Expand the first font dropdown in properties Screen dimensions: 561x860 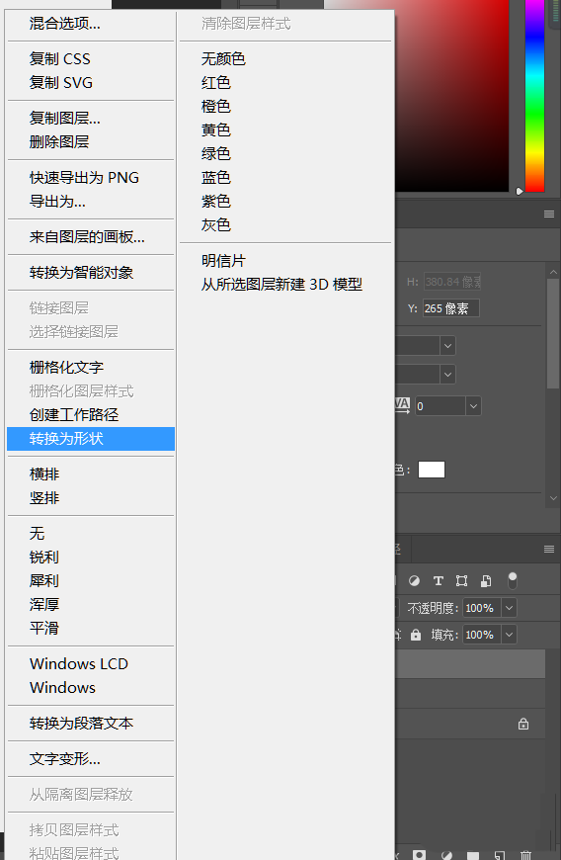click(x=447, y=346)
